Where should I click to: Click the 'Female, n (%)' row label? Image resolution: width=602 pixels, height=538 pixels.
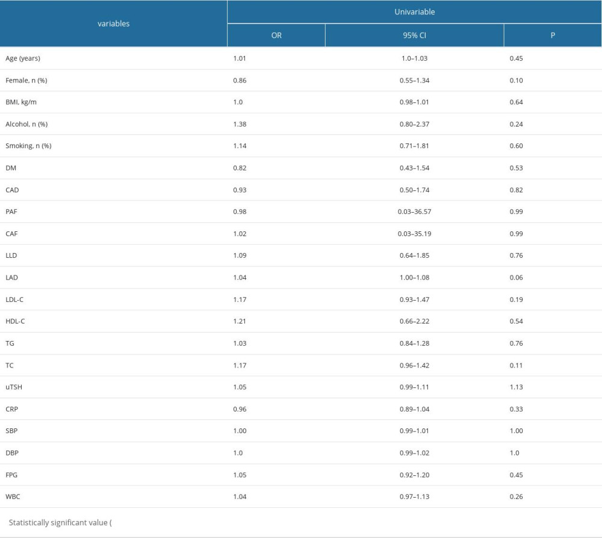click(x=26, y=81)
